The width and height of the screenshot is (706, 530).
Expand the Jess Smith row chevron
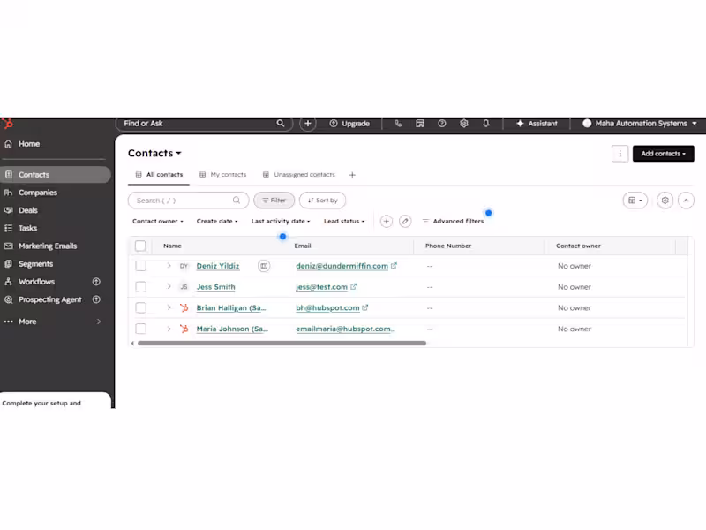coord(169,286)
